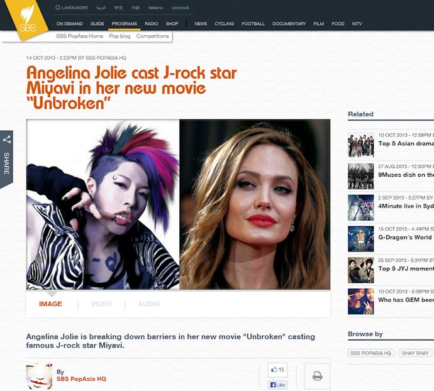Viewport: 434px width, 391px height.
Task: Go to the Food section
Action: point(338,24)
